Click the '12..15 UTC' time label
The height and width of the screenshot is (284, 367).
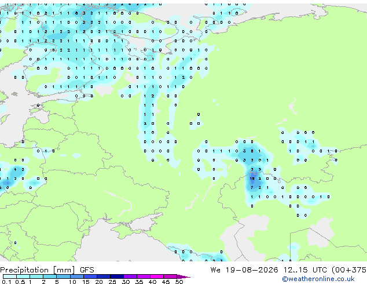[305, 270]
